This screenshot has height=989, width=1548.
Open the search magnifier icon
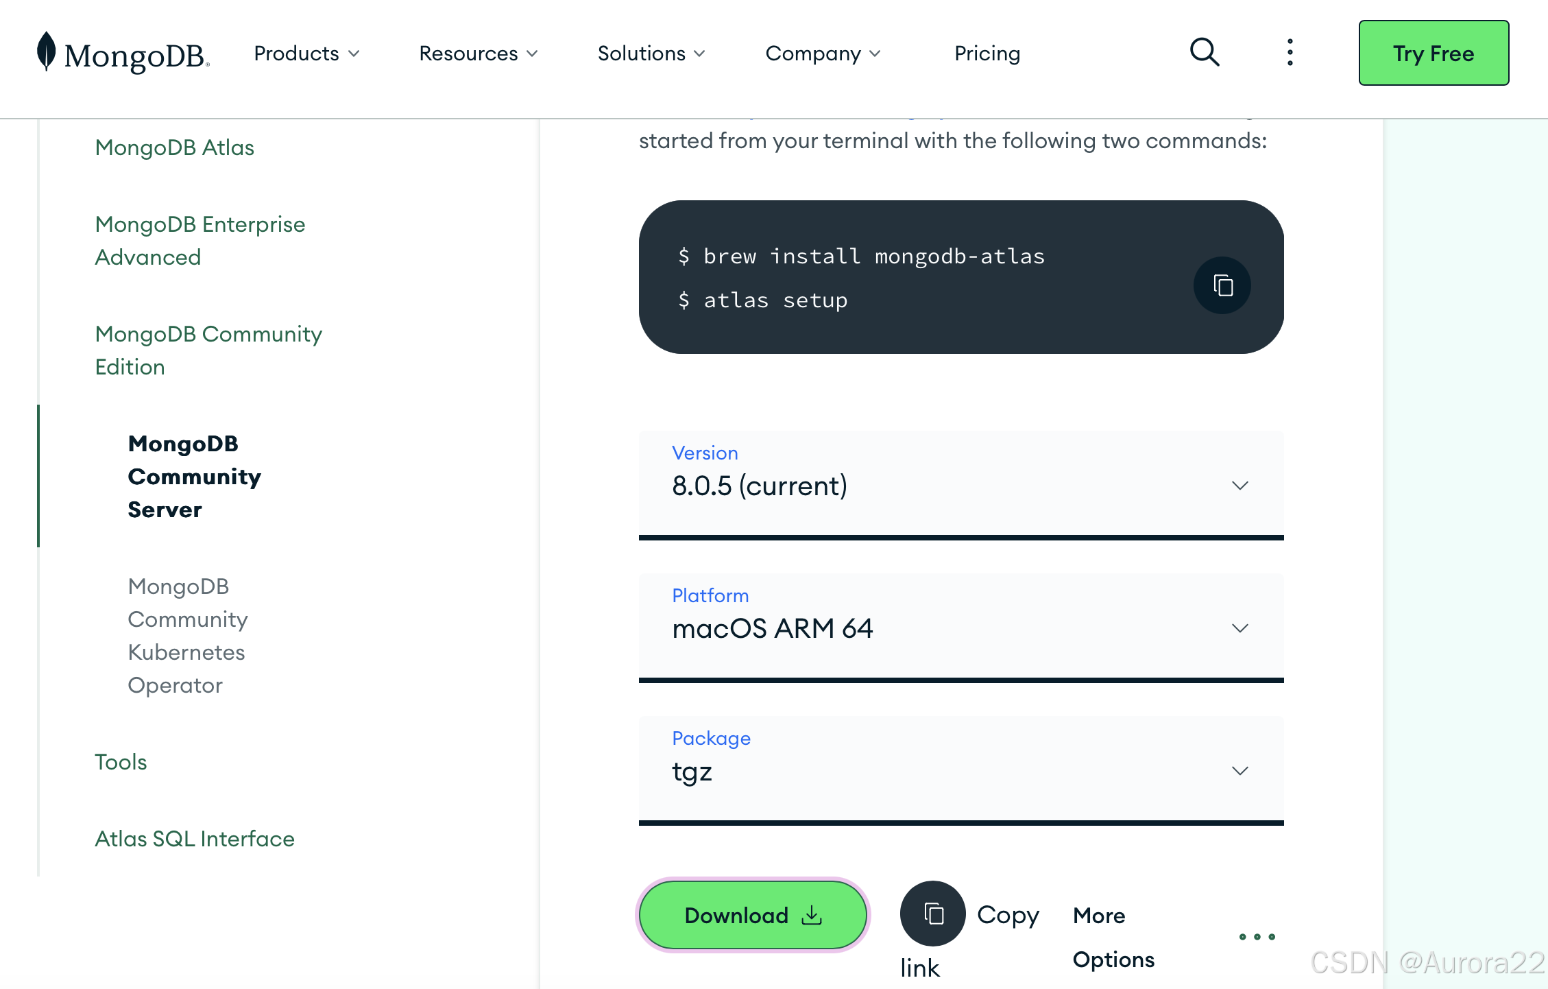[x=1205, y=52]
